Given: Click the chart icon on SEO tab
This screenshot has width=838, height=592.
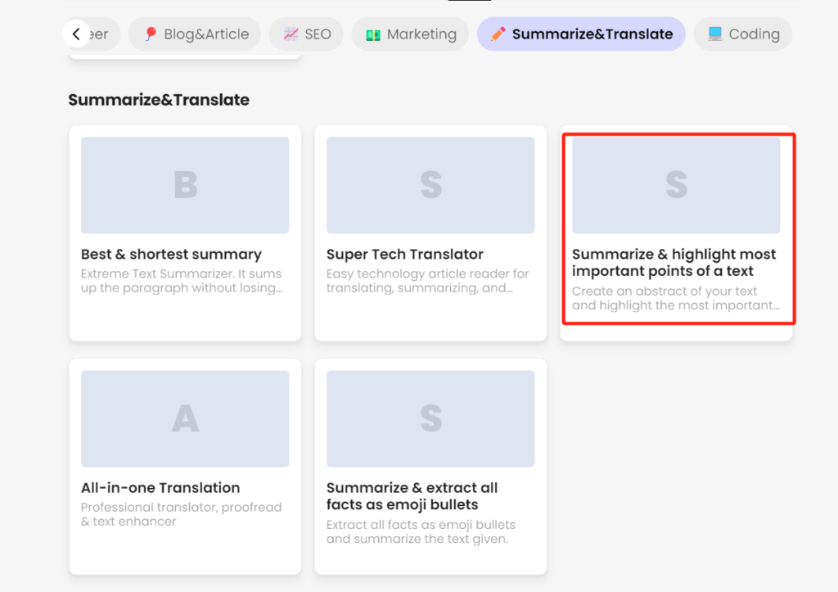Looking at the screenshot, I should coord(291,34).
